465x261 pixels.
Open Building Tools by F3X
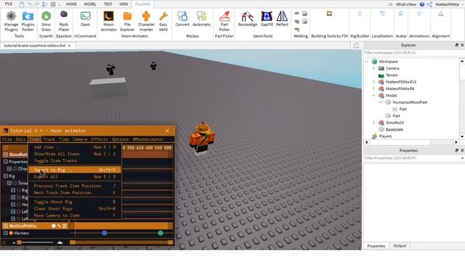coord(329,13)
